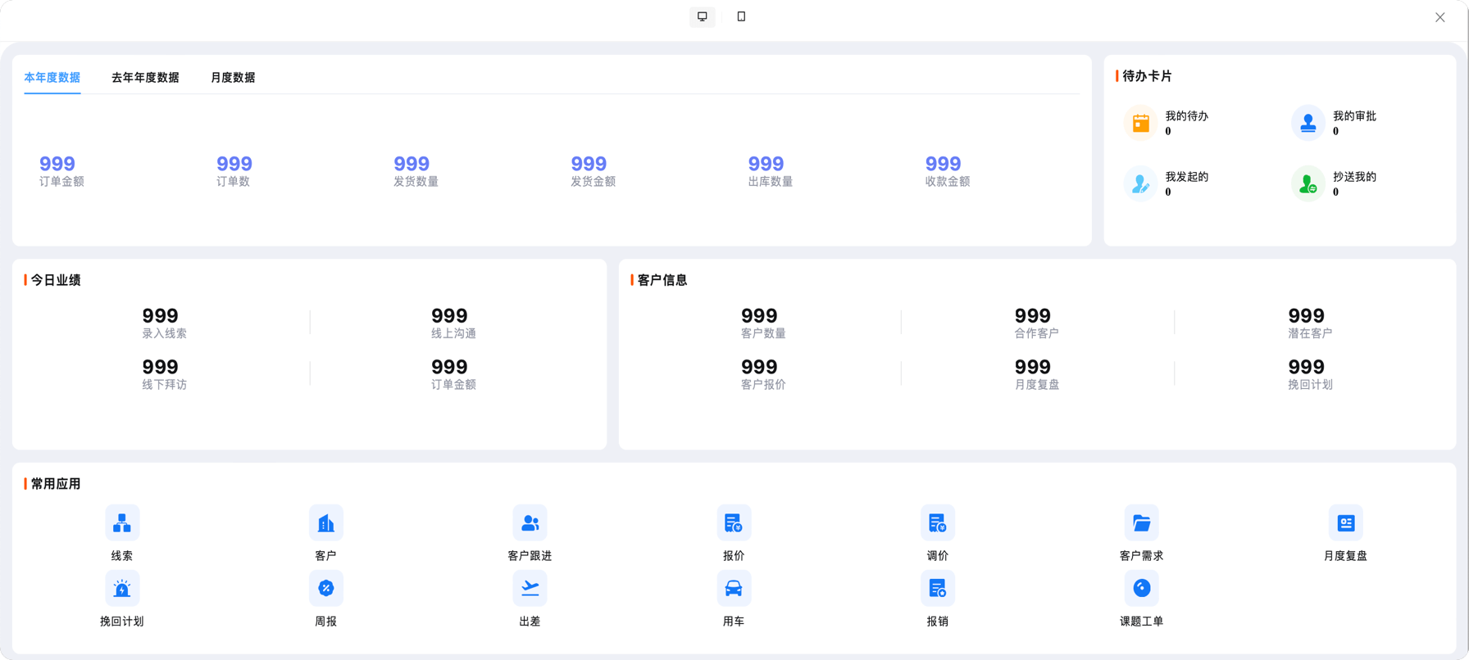Image resolution: width=1469 pixels, height=660 pixels.
Task: Select the 本年度数据 tab
Action: click(52, 78)
